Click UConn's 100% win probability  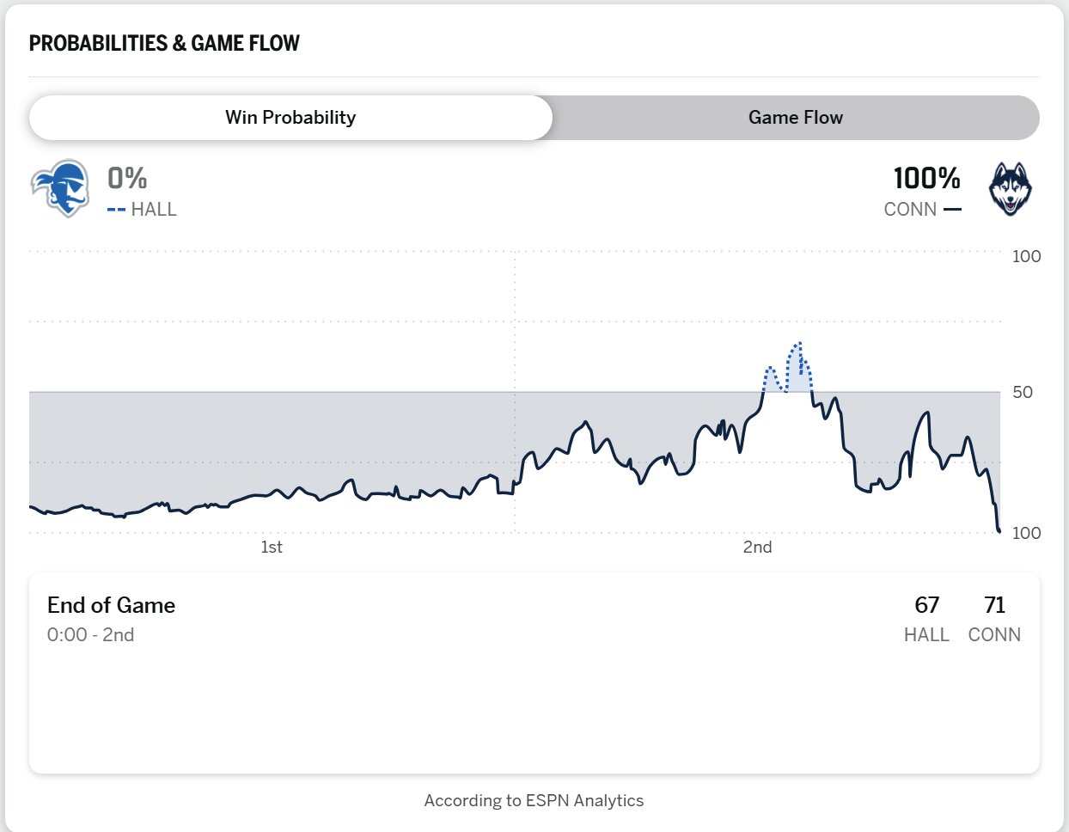[x=926, y=179]
